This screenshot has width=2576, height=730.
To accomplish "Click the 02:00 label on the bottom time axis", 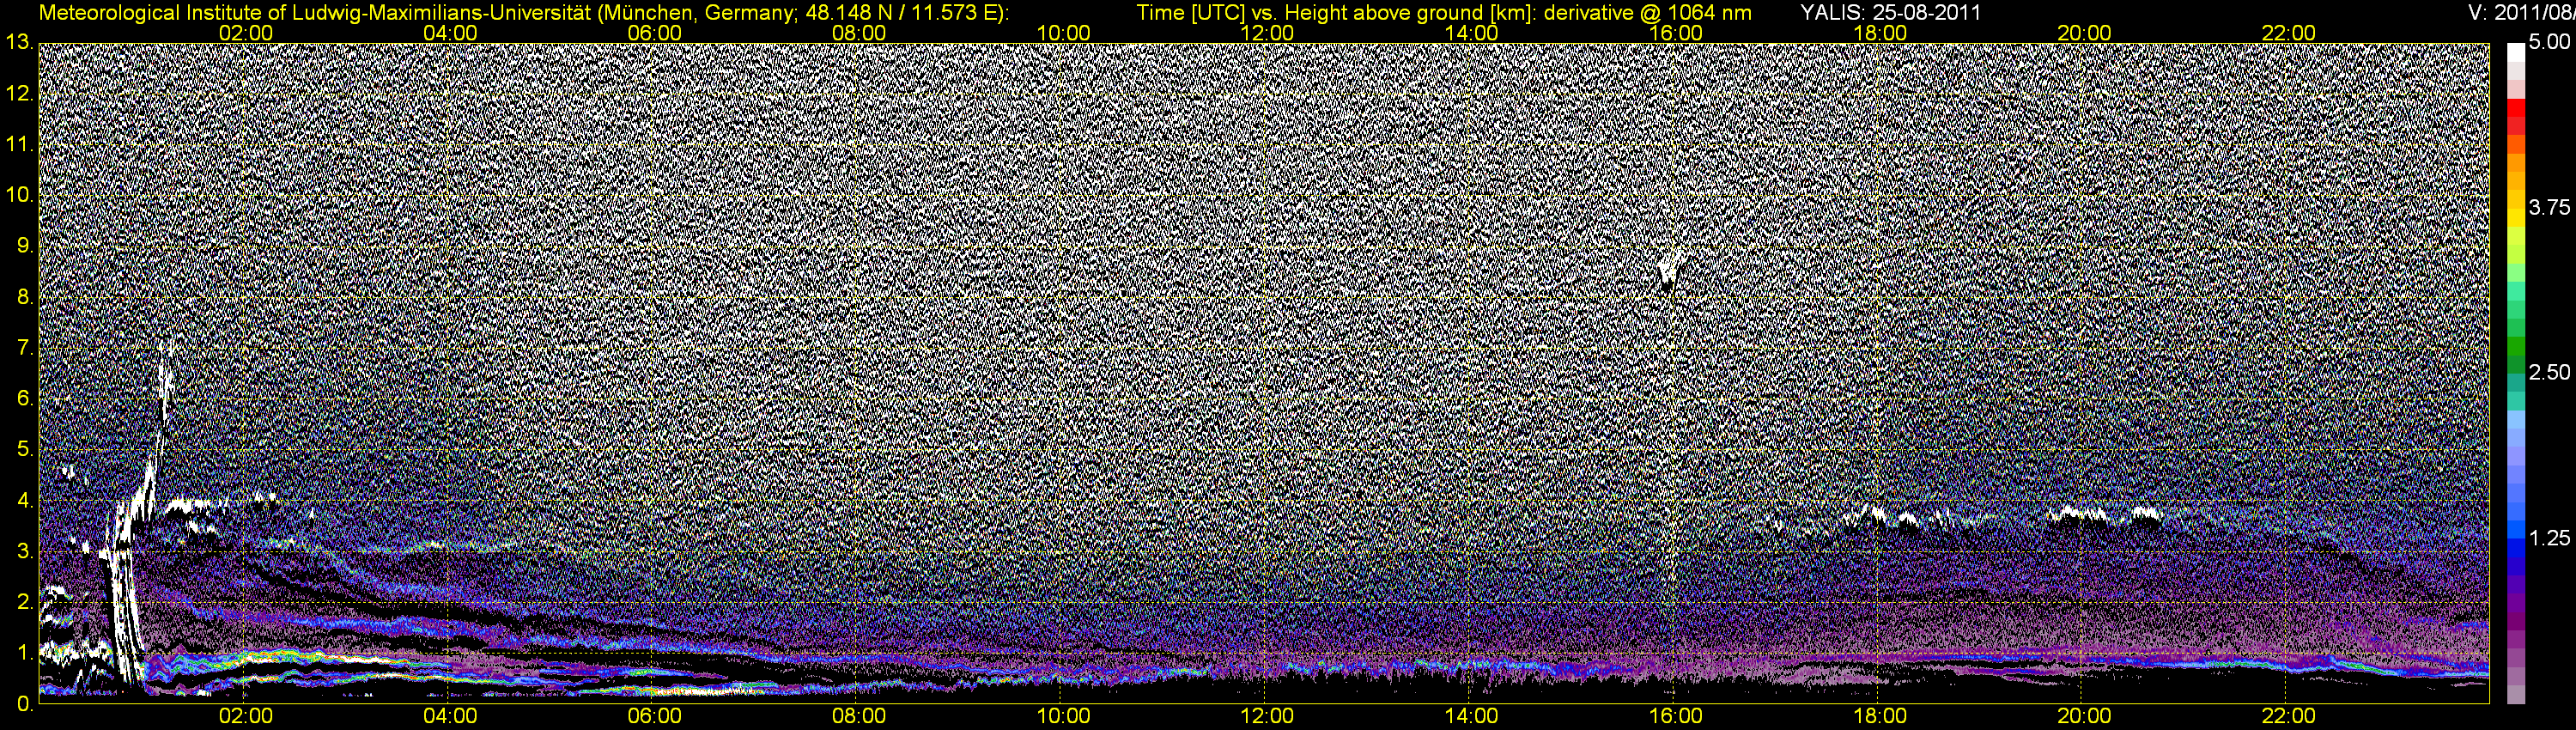I will (245, 716).
